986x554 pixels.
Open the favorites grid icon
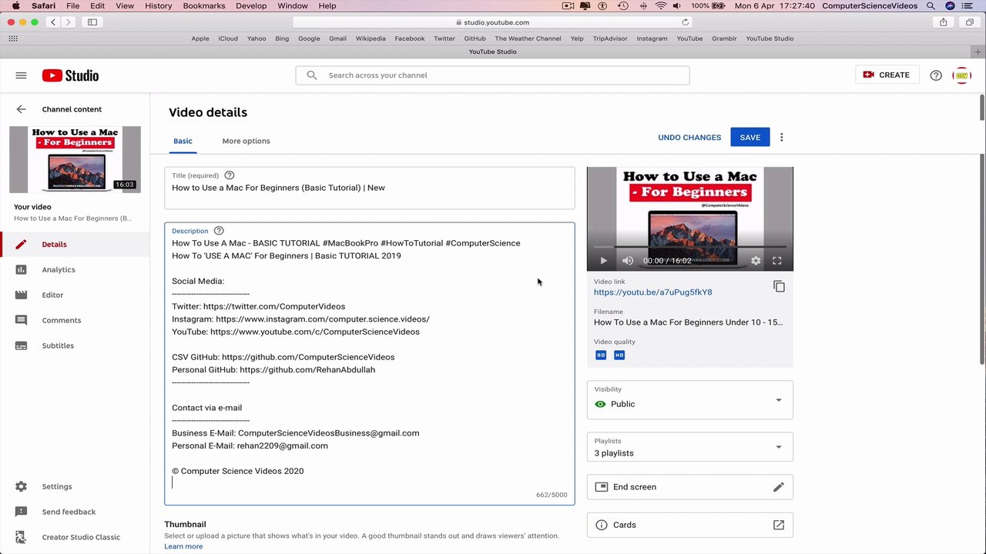13,38
